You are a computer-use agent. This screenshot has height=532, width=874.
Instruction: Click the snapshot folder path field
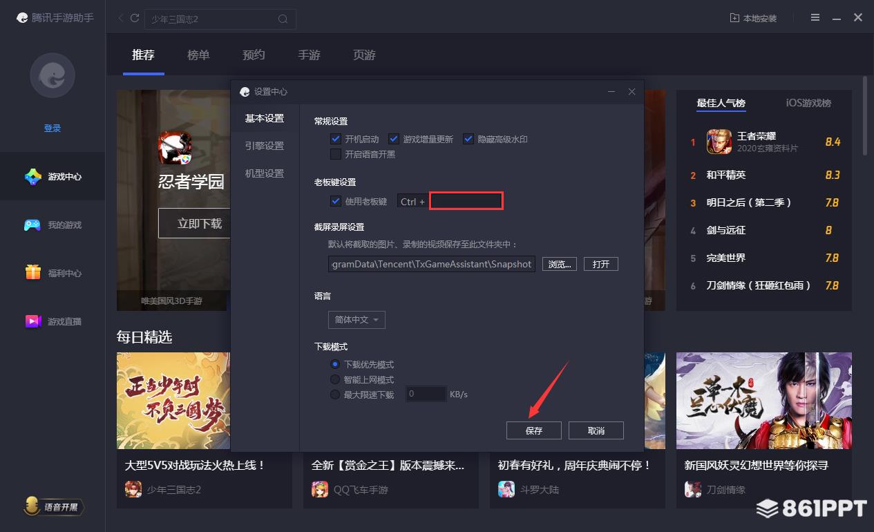tap(432, 264)
